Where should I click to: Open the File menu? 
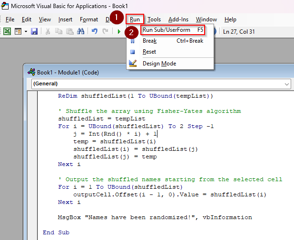pos(10,19)
